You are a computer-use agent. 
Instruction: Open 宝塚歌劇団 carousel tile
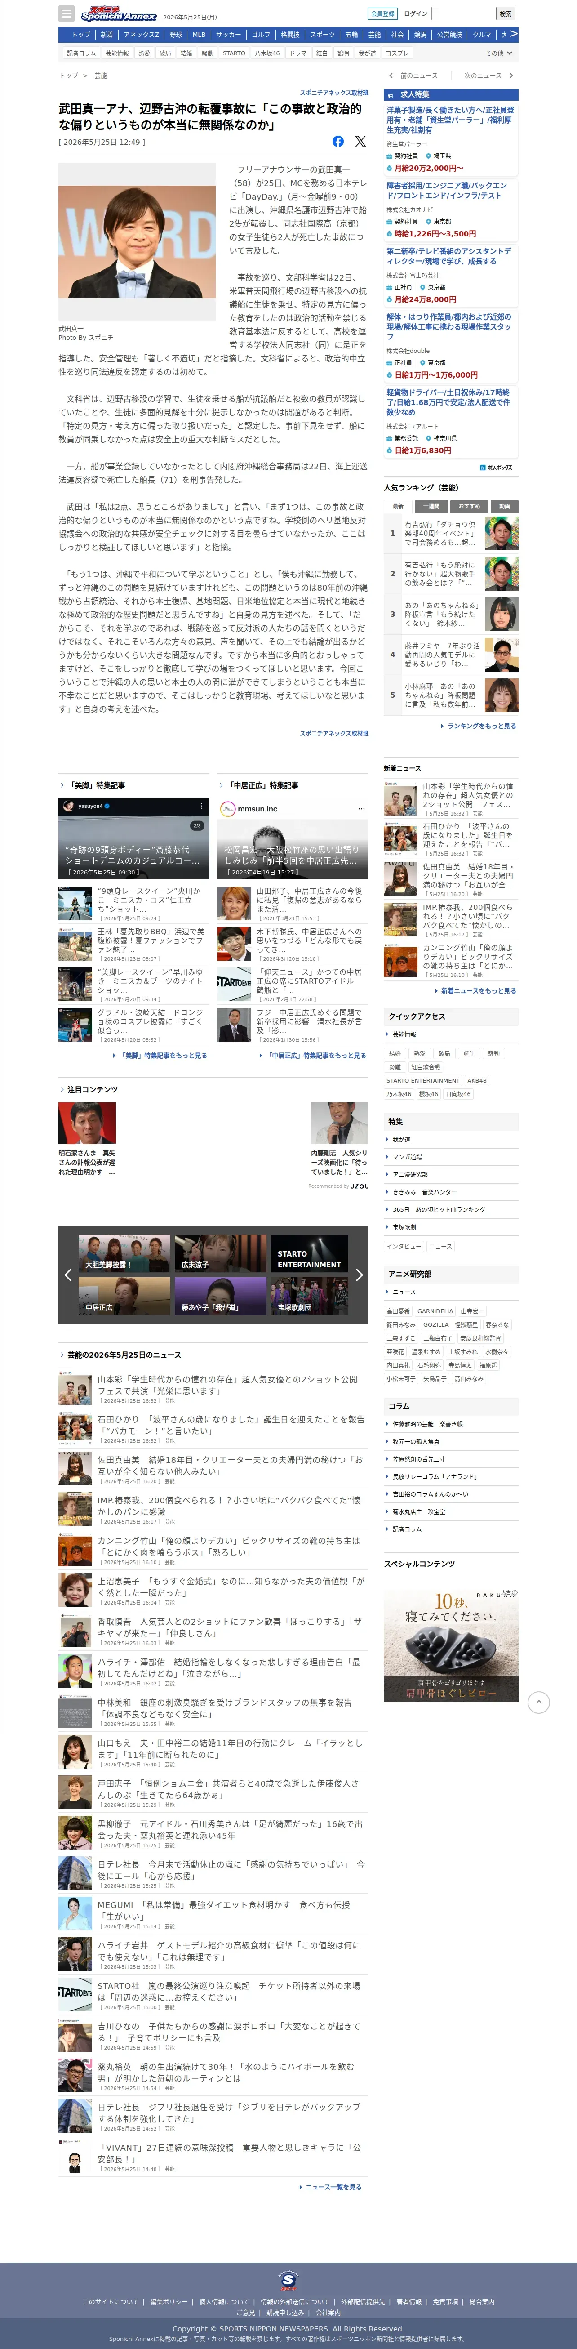310,1296
